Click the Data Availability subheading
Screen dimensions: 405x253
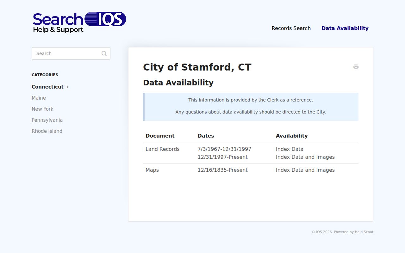coord(178,83)
